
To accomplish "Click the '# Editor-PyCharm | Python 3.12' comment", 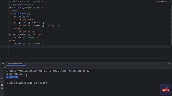I will click(28, 2).
